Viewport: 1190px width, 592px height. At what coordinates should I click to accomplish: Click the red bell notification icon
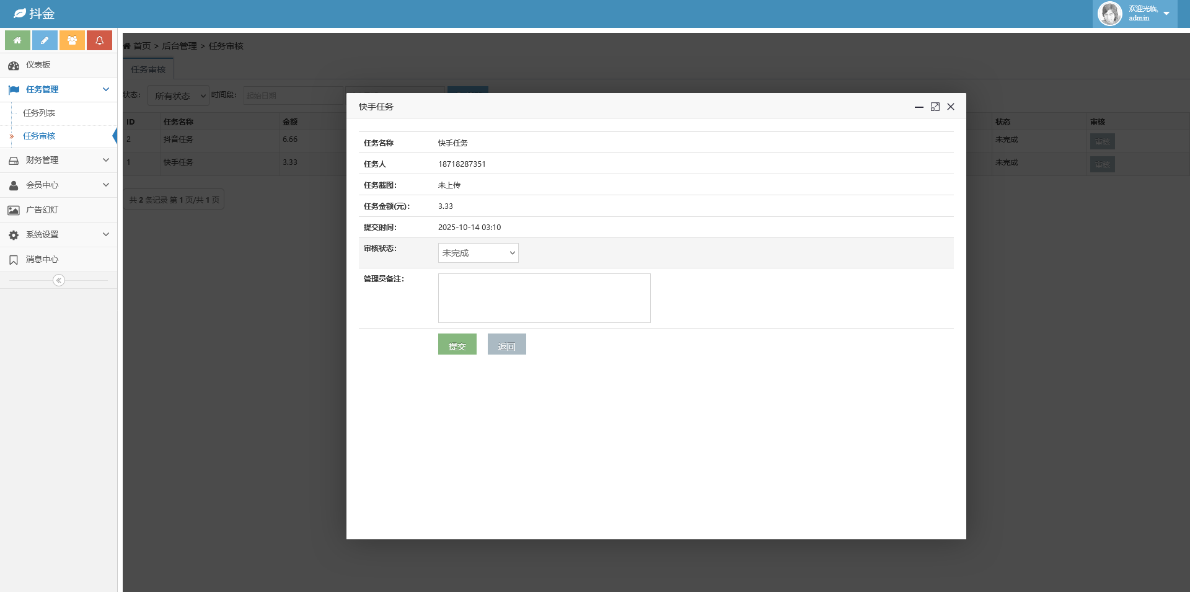point(99,40)
